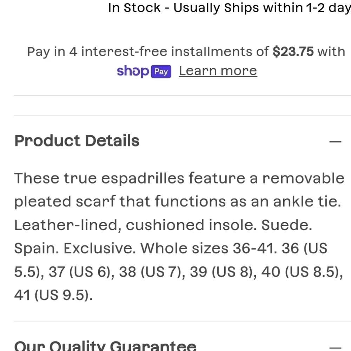The width and height of the screenshot is (351, 351).
Task: Click the word 'Suede' in the description
Action: click(x=286, y=225)
